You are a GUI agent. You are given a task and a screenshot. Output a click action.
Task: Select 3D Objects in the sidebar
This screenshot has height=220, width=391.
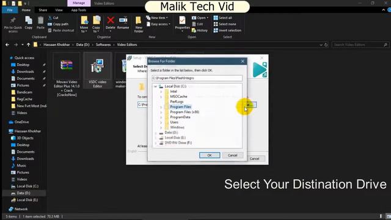pyautogui.click(x=25, y=138)
